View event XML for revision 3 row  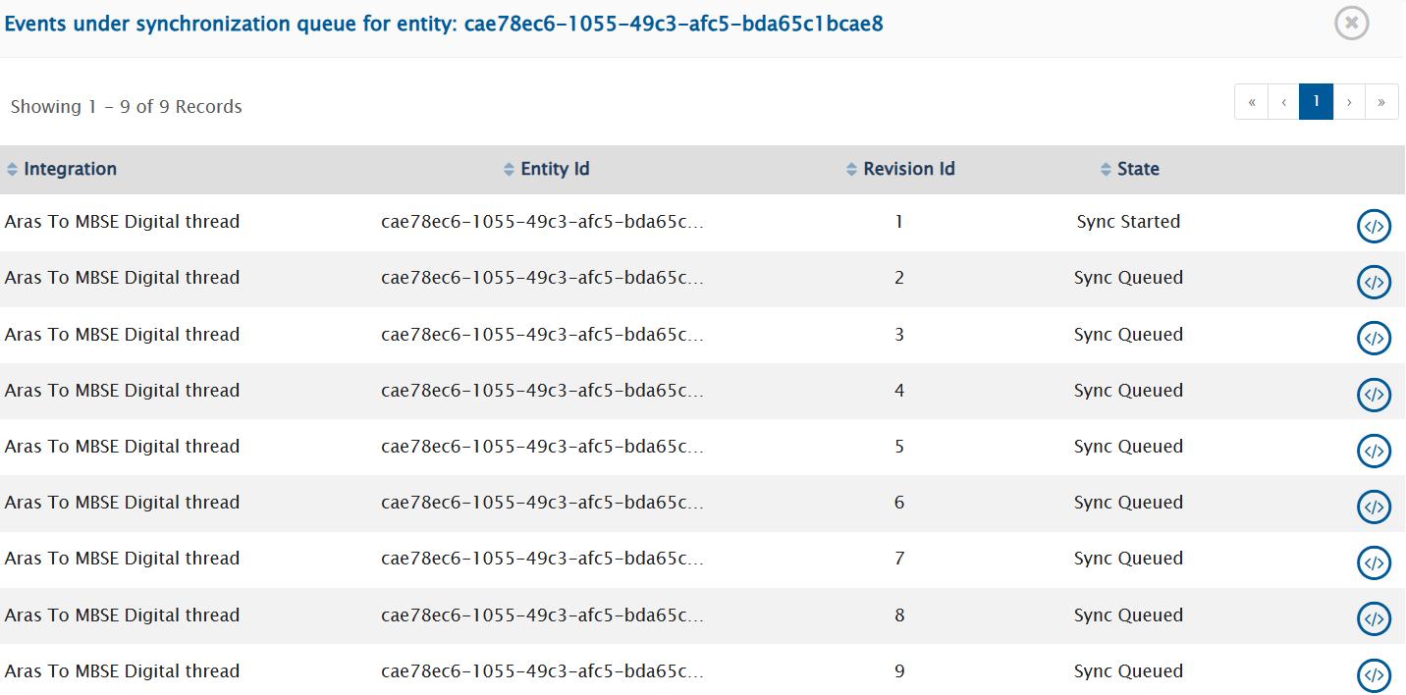pyautogui.click(x=1374, y=338)
